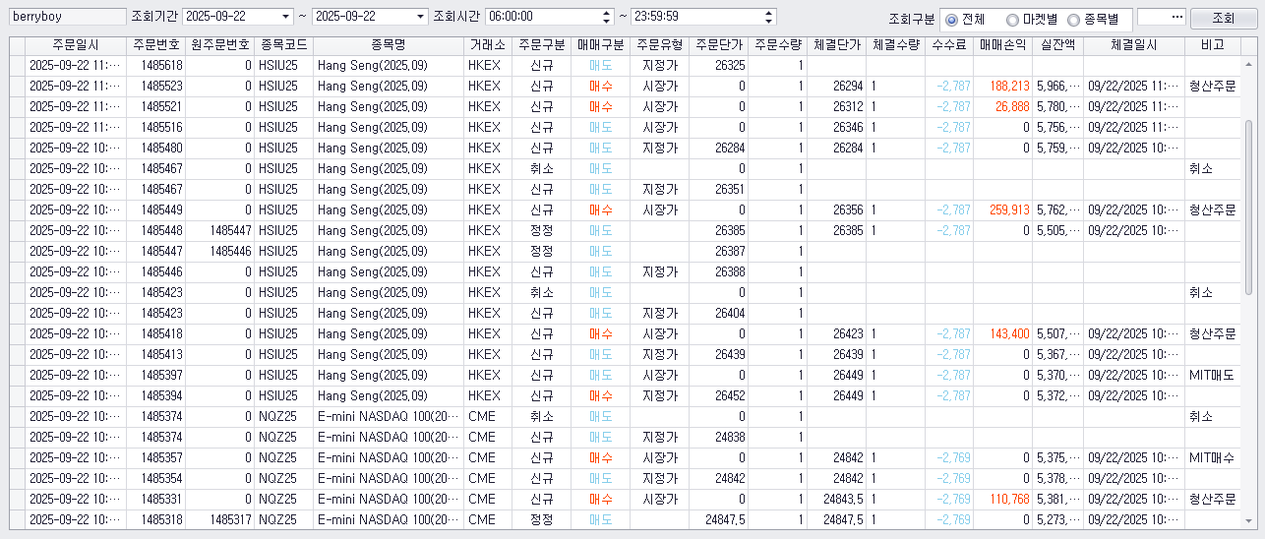Click the 매매구분 column header
This screenshot has height=539, width=1265.
point(601,45)
